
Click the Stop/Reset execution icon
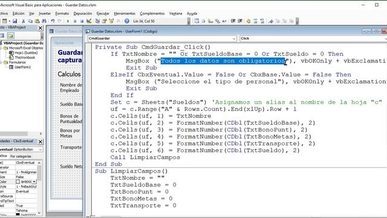pos(82,21)
